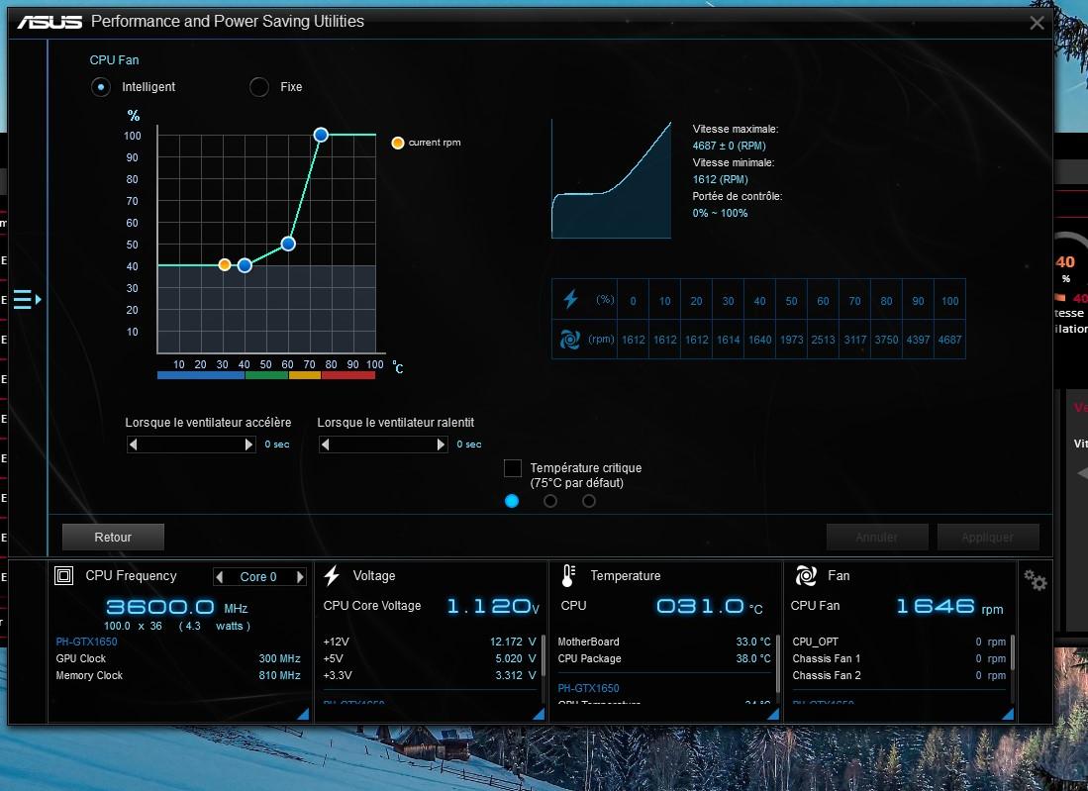
Task: Click the 3750 rpm table cell
Action: tap(887, 340)
